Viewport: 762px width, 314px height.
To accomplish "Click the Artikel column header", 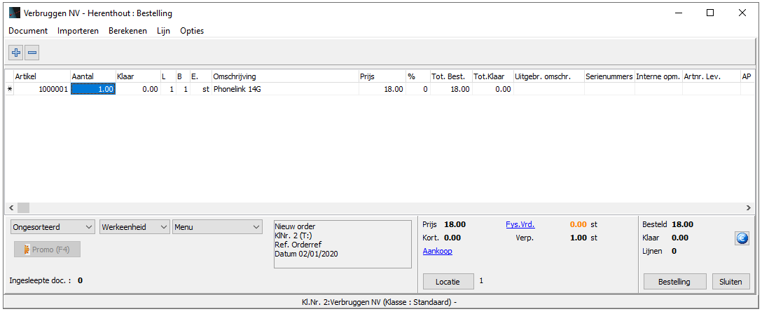I will point(42,76).
